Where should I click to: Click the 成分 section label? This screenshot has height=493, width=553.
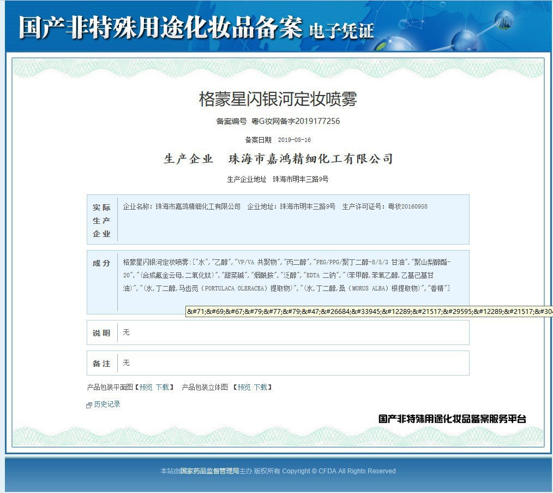pyautogui.click(x=101, y=264)
